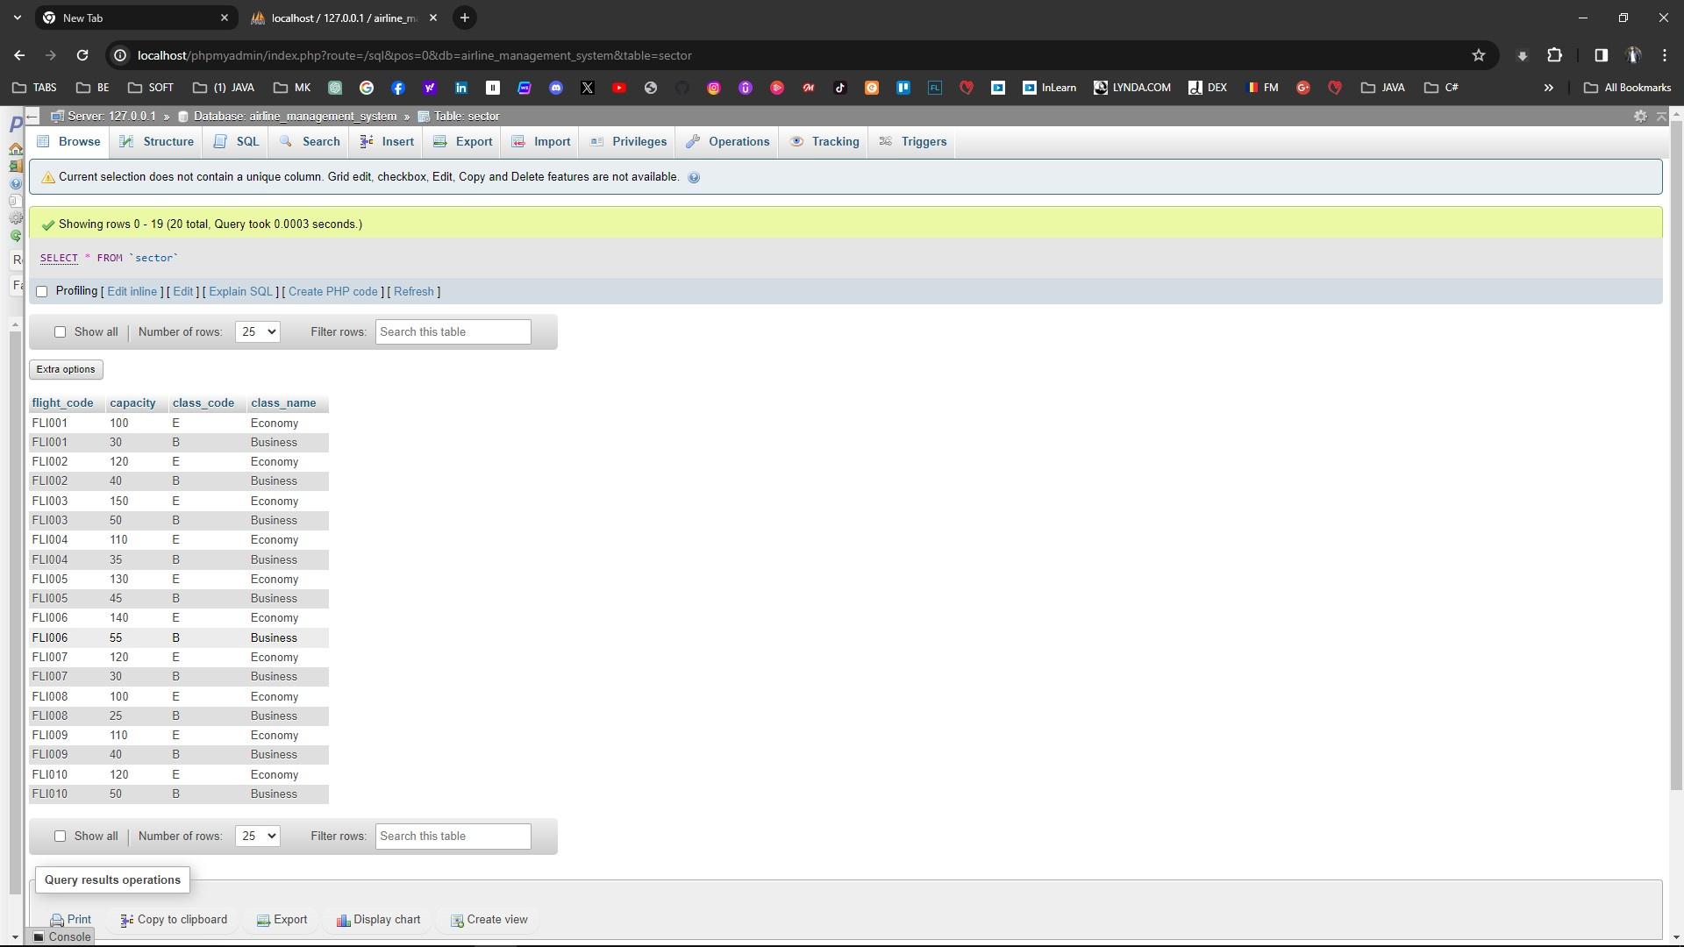Check the top Show all checkbox
The width and height of the screenshot is (1684, 947).
61,332
